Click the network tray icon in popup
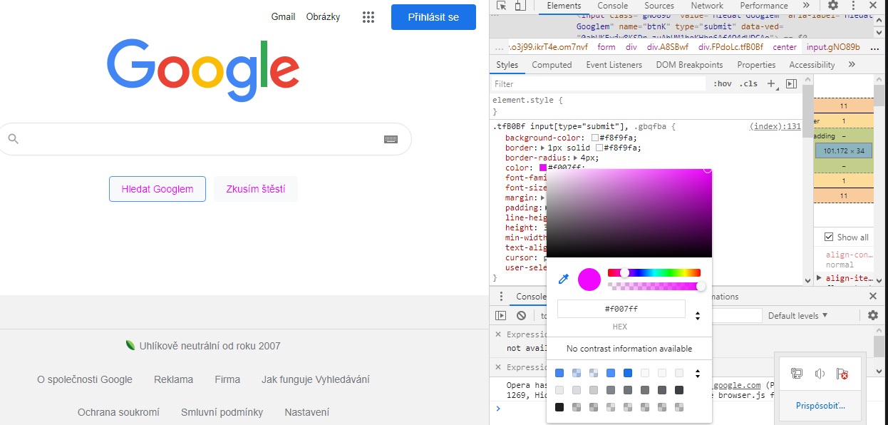The image size is (888, 425). point(797,374)
